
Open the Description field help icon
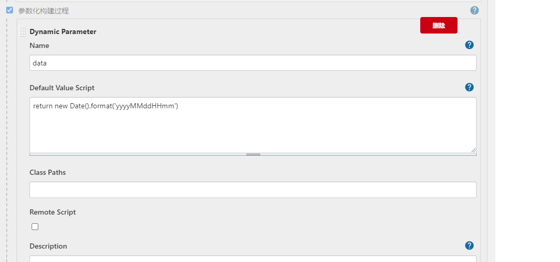[x=469, y=245]
